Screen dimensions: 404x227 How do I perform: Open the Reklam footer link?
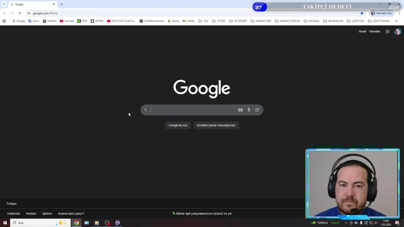(x=31, y=213)
